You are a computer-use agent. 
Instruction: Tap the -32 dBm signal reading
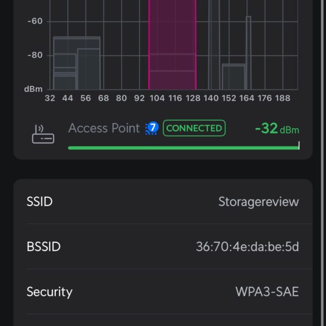[277, 128]
